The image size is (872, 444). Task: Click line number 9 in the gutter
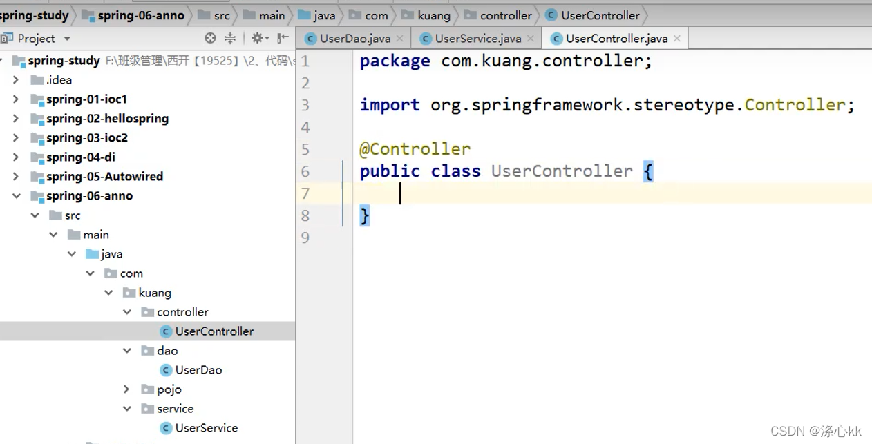305,238
